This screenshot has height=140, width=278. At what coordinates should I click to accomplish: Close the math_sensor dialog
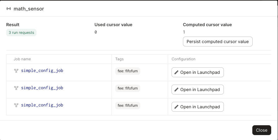pyautogui.click(x=262, y=130)
